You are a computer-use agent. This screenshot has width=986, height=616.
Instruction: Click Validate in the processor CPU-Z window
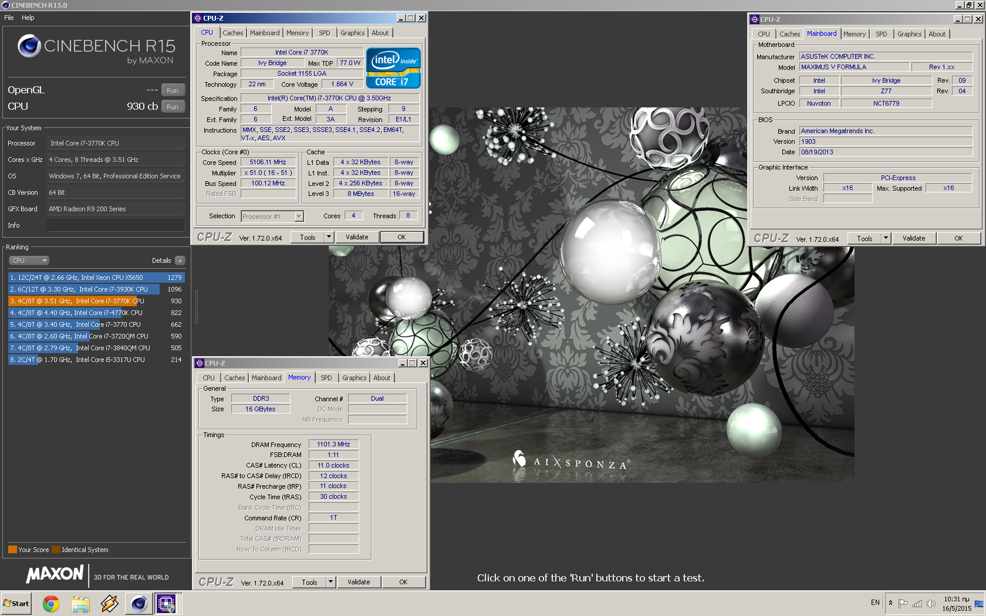coord(357,237)
